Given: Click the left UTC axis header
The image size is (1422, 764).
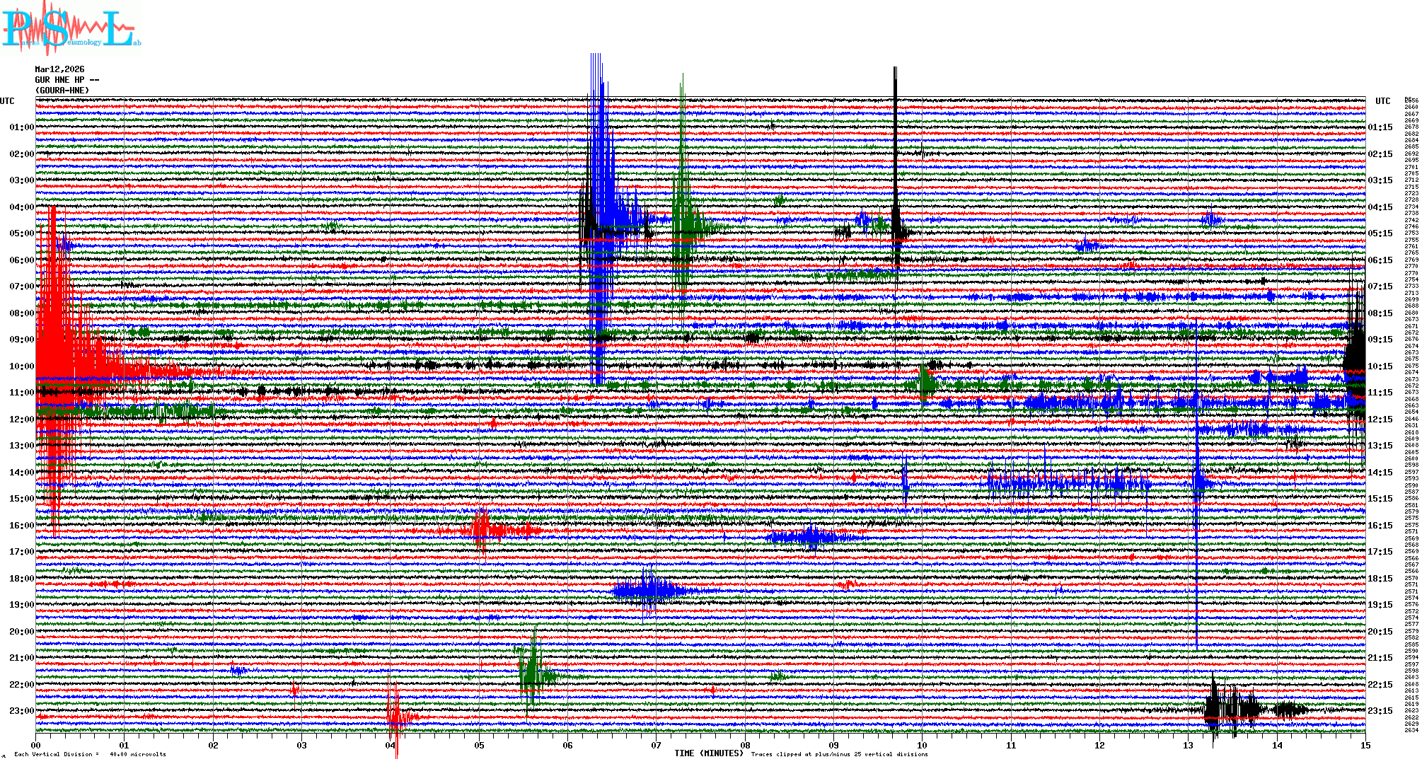Looking at the screenshot, I should pos(7,101).
